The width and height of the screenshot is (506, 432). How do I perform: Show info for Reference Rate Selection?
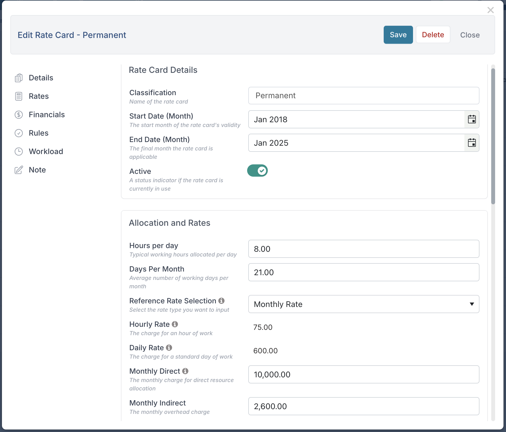pyautogui.click(x=221, y=301)
